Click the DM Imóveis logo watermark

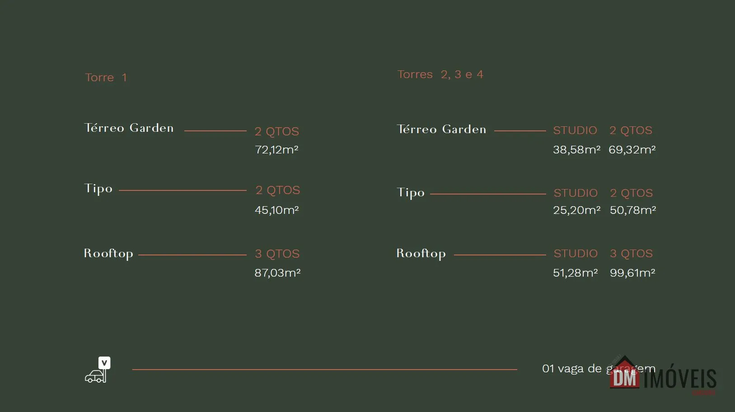pos(663,375)
